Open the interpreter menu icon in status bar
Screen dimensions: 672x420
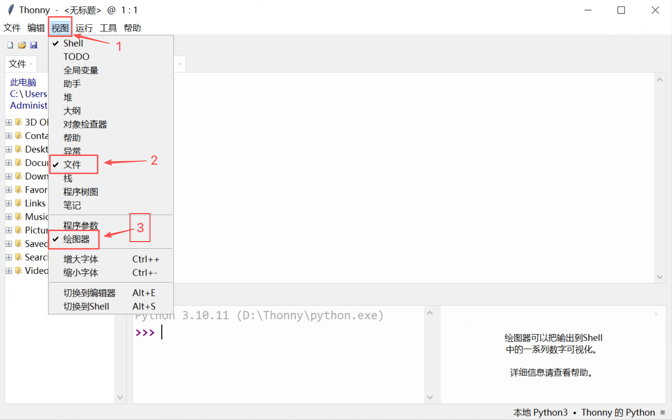click(x=663, y=412)
